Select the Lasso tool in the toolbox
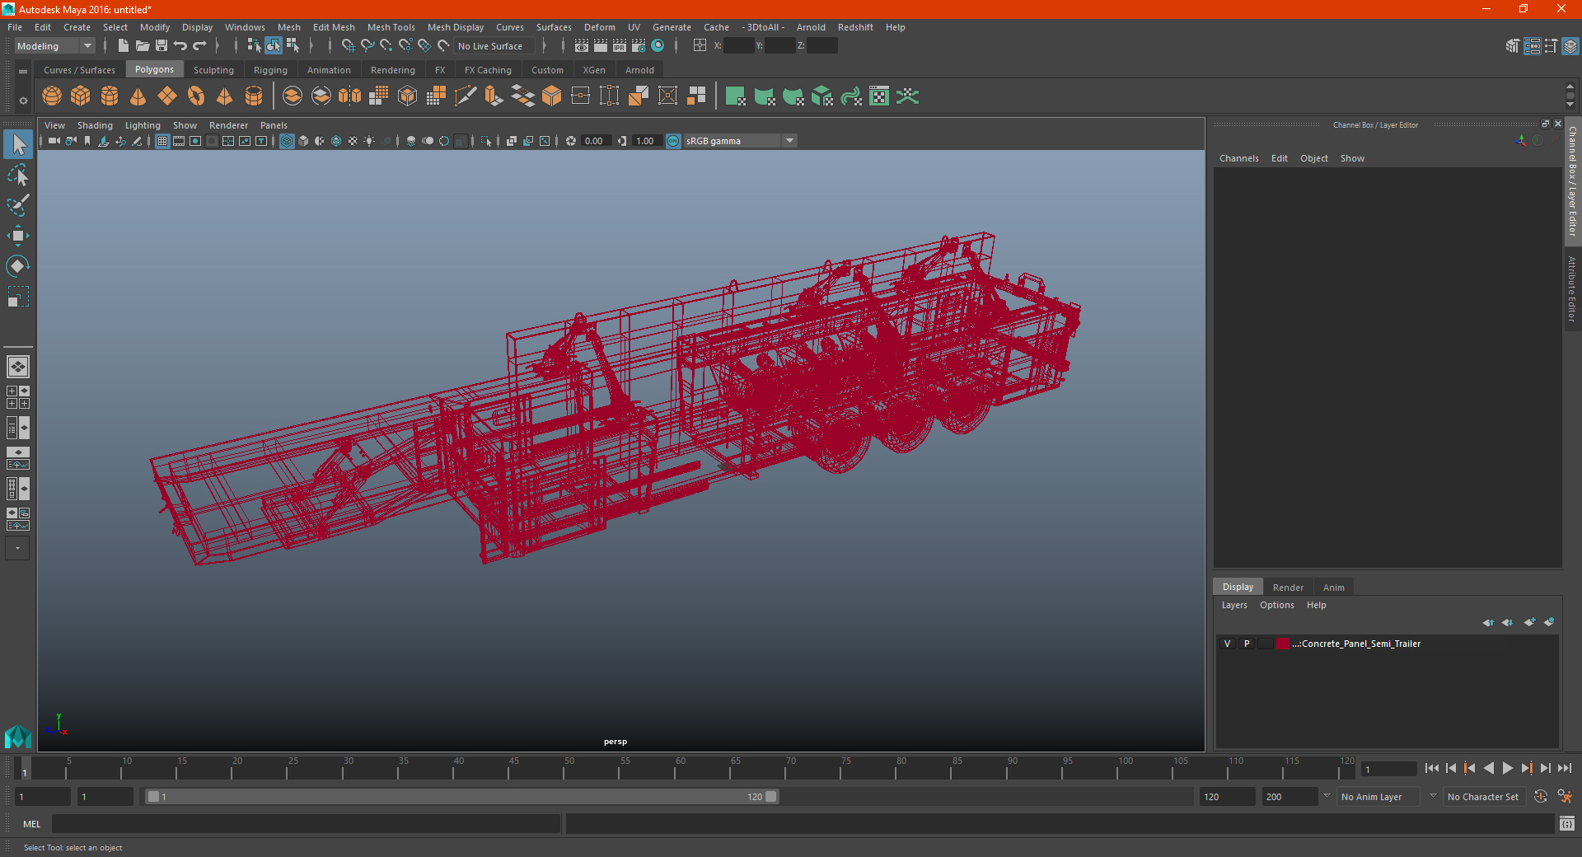The image size is (1582, 857). (x=17, y=176)
